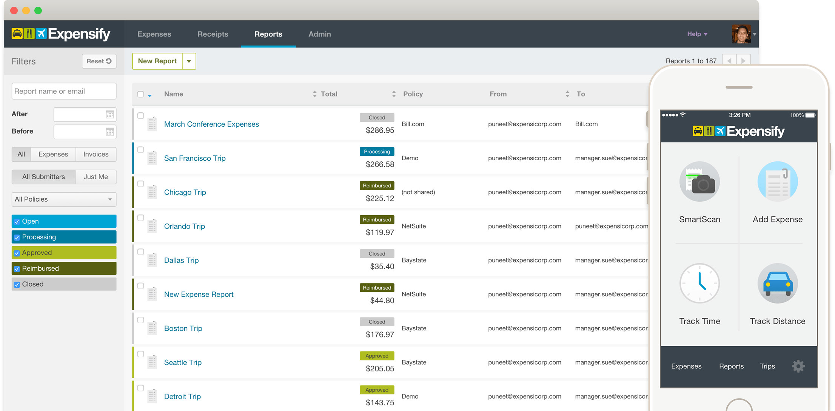This screenshot has width=835, height=411.
Task: Open the Help dropdown menu
Action: click(697, 34)
